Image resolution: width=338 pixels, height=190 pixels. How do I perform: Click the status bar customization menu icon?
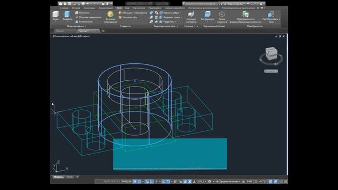click(285, 182)
